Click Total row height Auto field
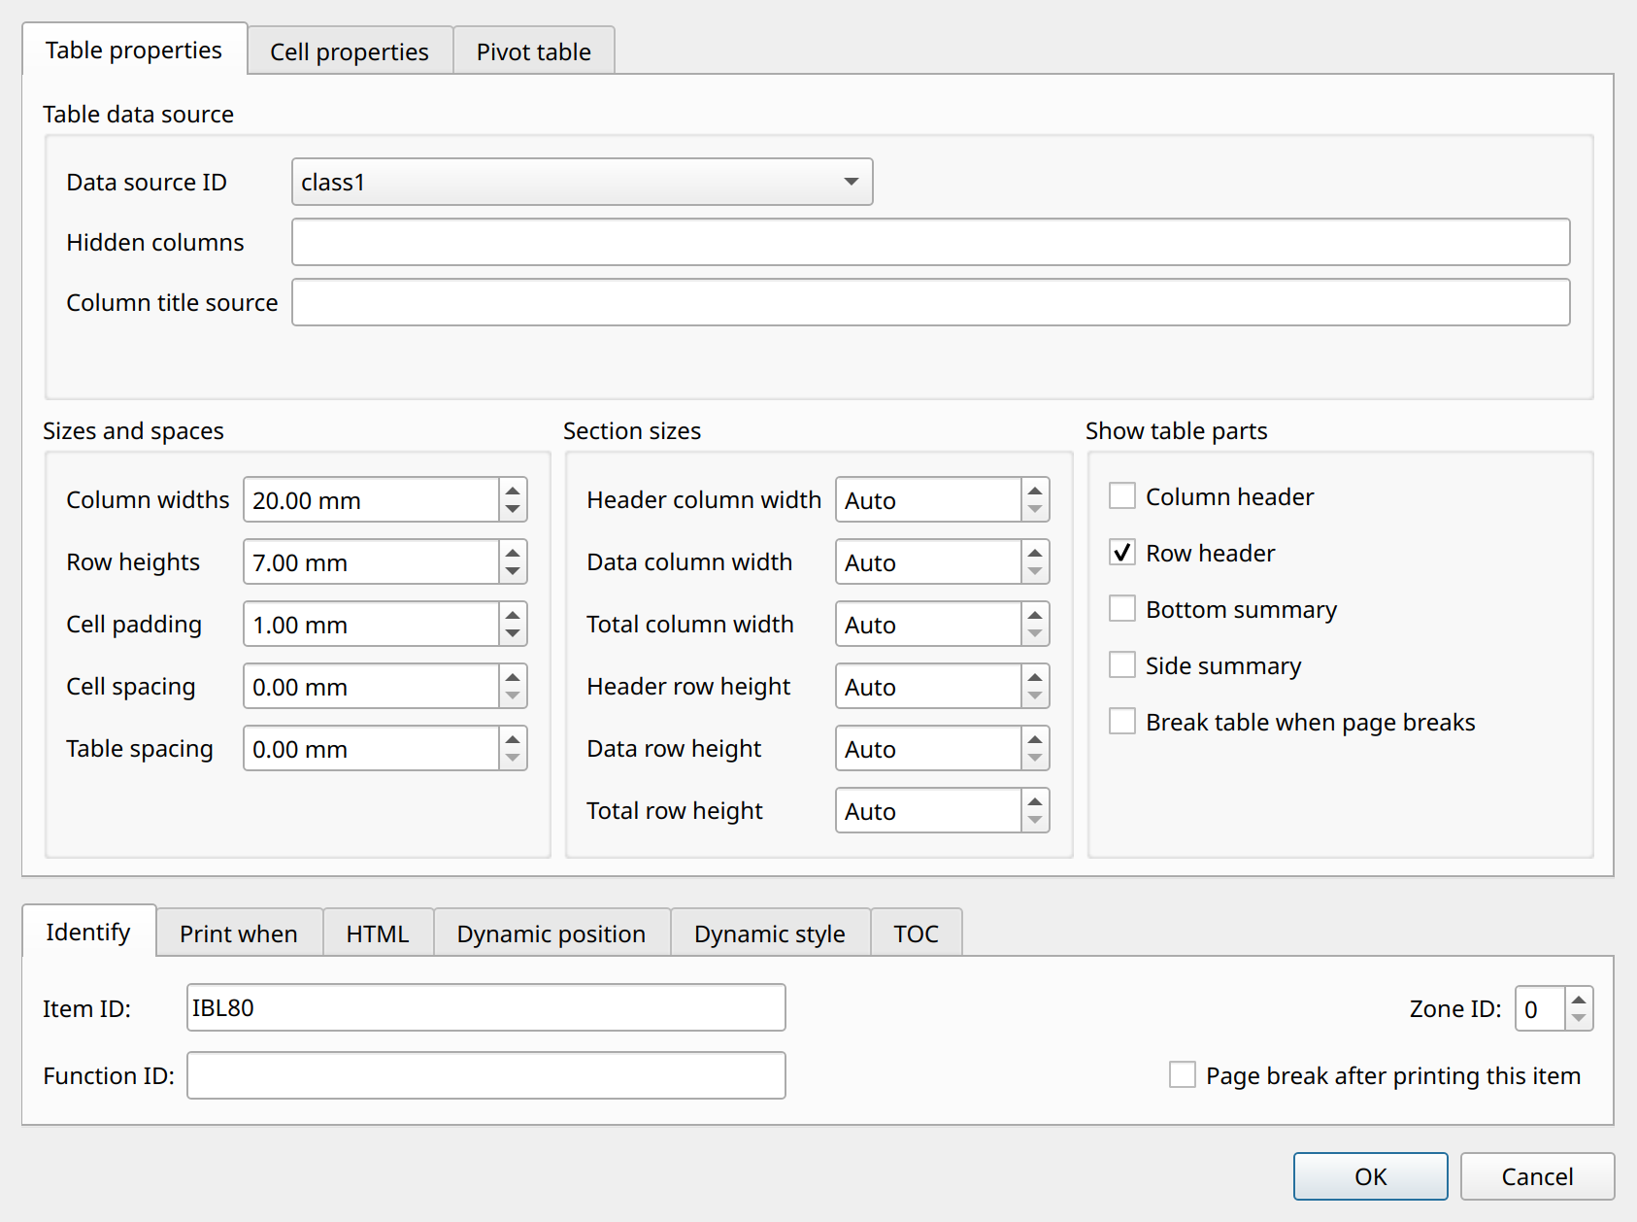Screen dimensions: 1637x1222 [x=929, y=811]
